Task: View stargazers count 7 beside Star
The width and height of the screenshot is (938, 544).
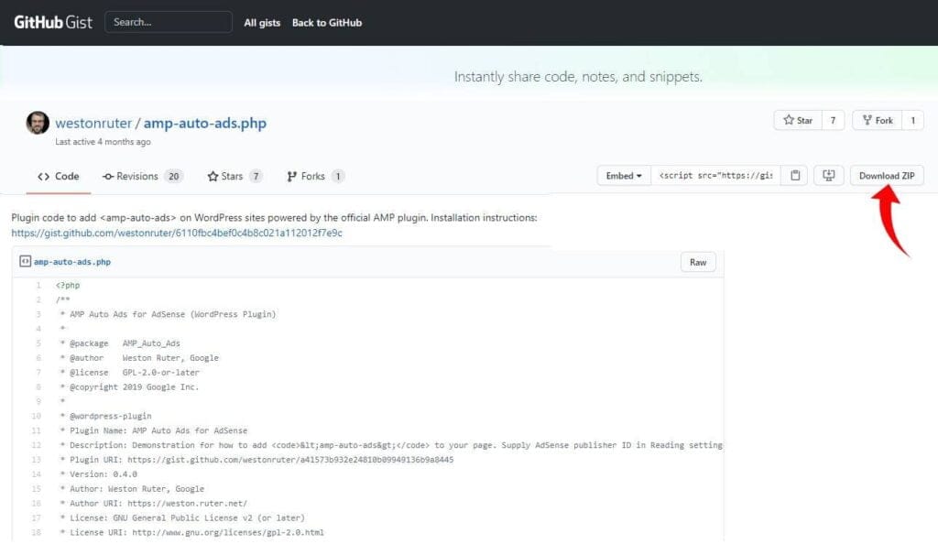Action: (833, 120)
